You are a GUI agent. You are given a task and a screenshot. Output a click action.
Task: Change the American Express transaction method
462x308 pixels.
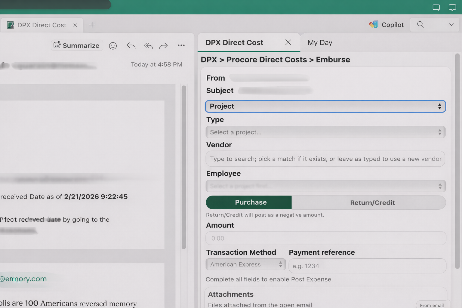tap(245, 264)
